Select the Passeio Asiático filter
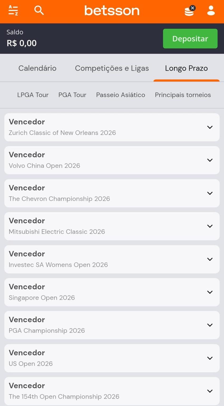The image size is (224, 406). click(x=120, y=95)
